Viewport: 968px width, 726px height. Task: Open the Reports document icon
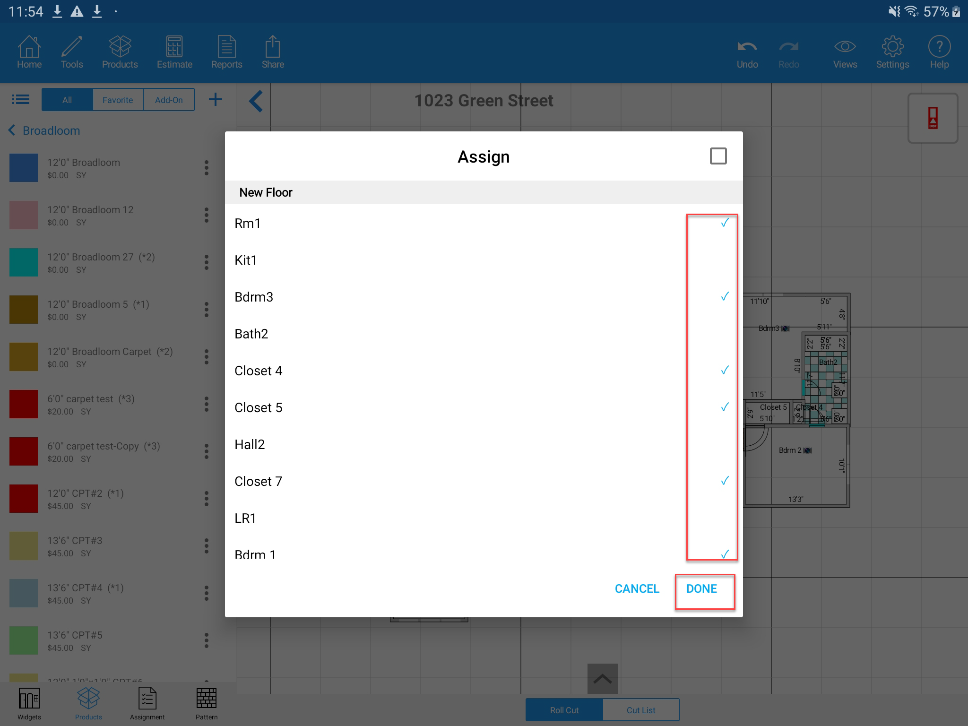tap(226, 52)
